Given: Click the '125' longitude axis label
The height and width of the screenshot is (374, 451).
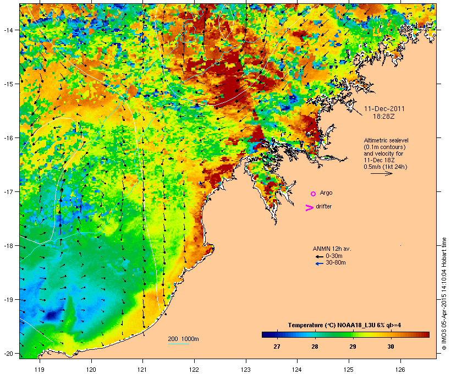Looking at the screenshot, I should coord(349,370).
